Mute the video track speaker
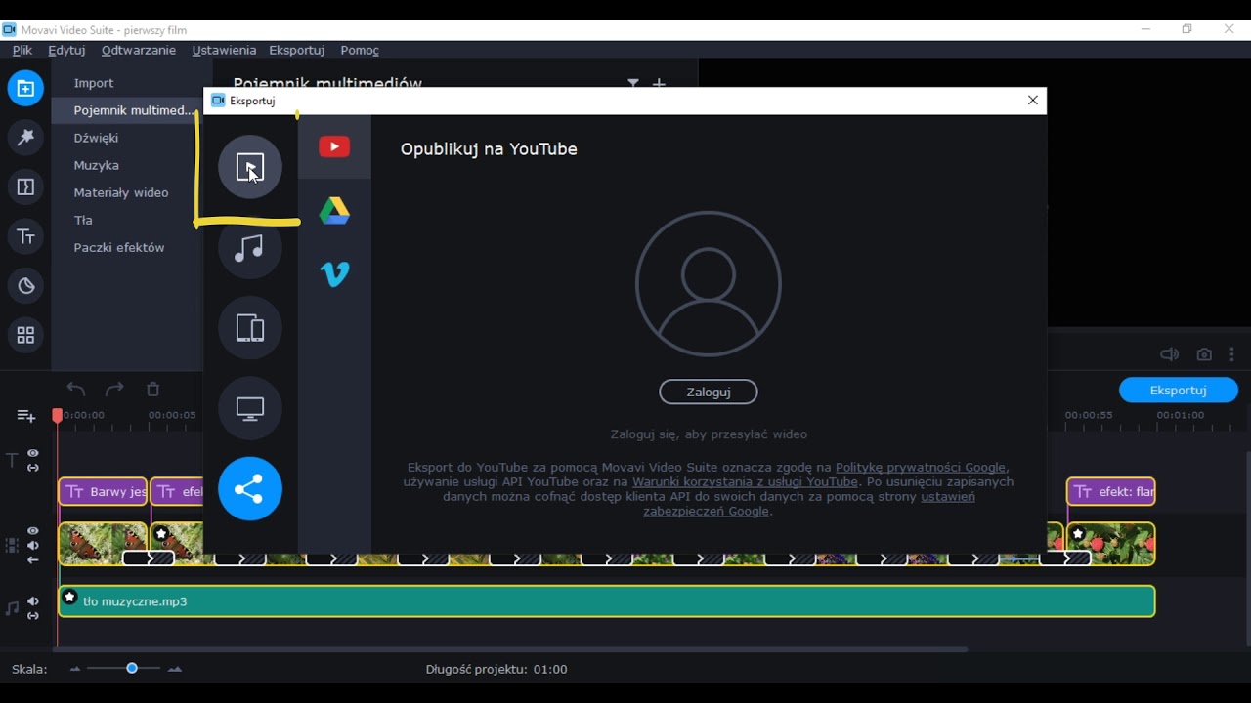1251x703 pixels. [x=33, y=546]
